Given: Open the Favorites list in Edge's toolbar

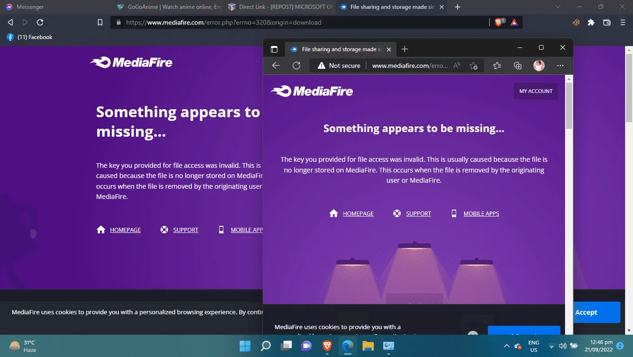Looking at the screenshot, I should click(497, 66).
